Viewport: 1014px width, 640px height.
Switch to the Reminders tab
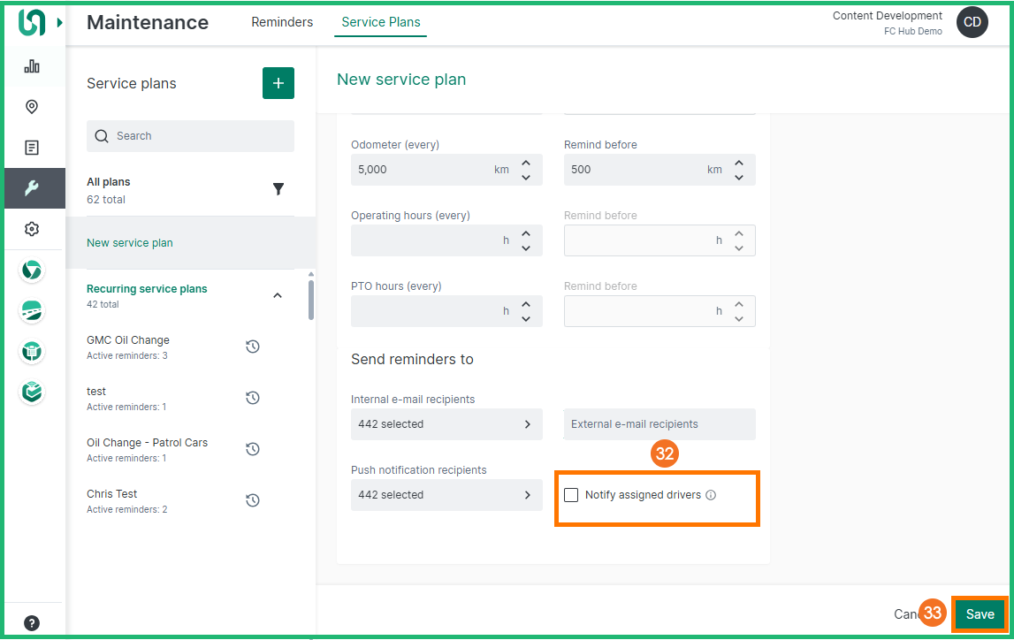tap(282, 22)
